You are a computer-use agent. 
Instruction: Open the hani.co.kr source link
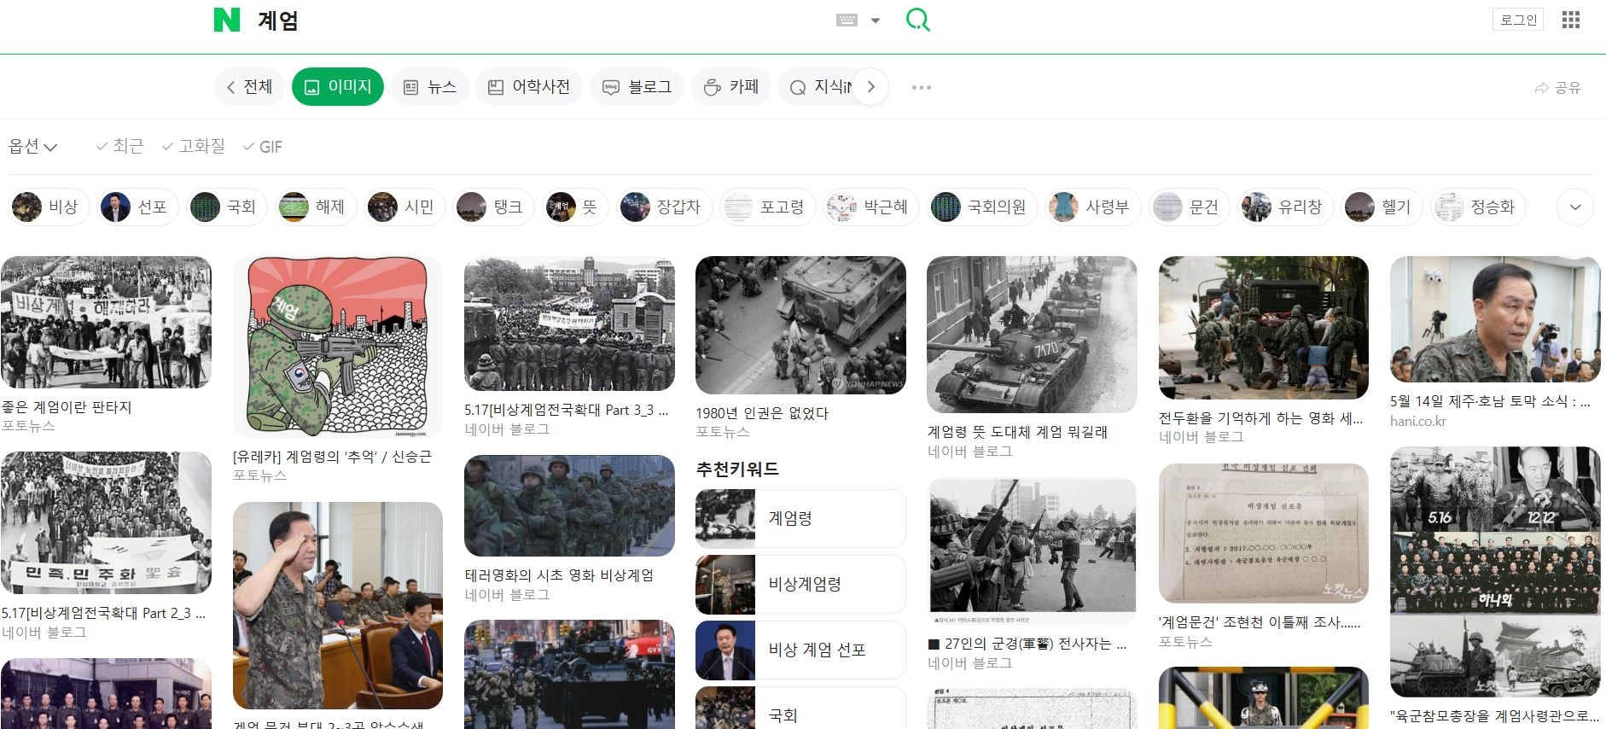(x=1417, y=421)
